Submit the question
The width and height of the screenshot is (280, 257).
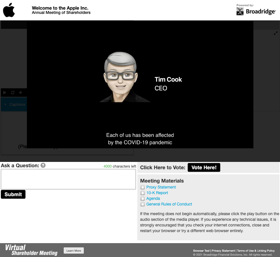13,194
